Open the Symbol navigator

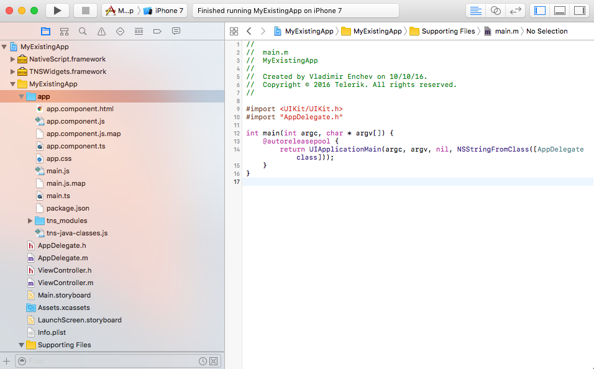(x=64, y=30)
